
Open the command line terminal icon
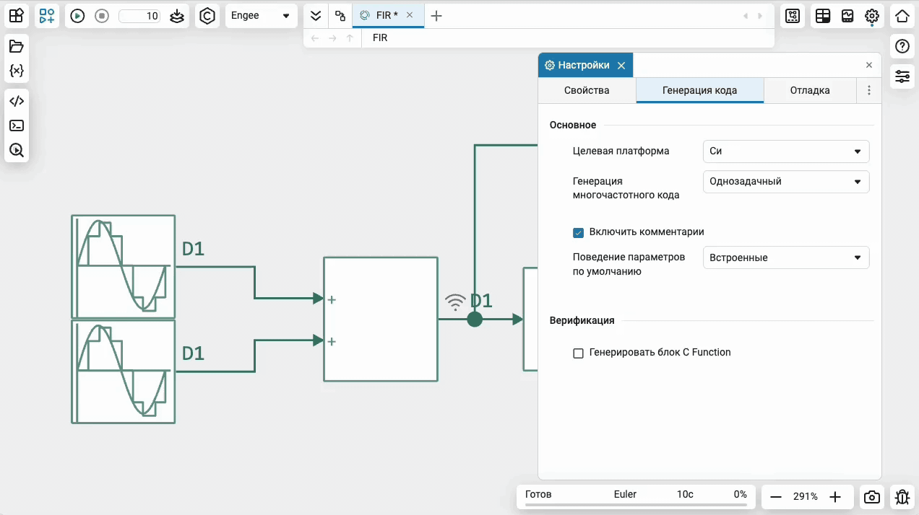click(17, 126)
